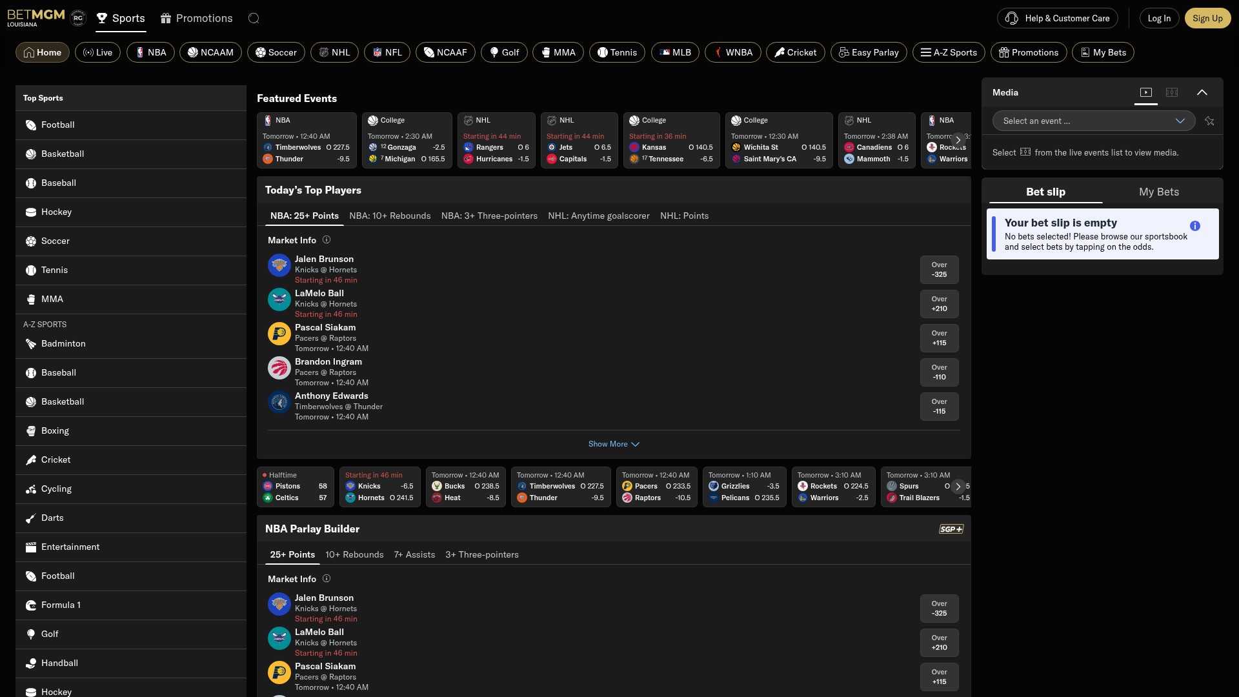Toggle Jalen Brunson Over -325 in Parlay Builder

940,609
